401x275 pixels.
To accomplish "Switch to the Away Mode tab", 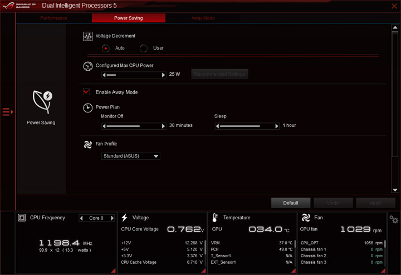I will (x=203, y=18).
